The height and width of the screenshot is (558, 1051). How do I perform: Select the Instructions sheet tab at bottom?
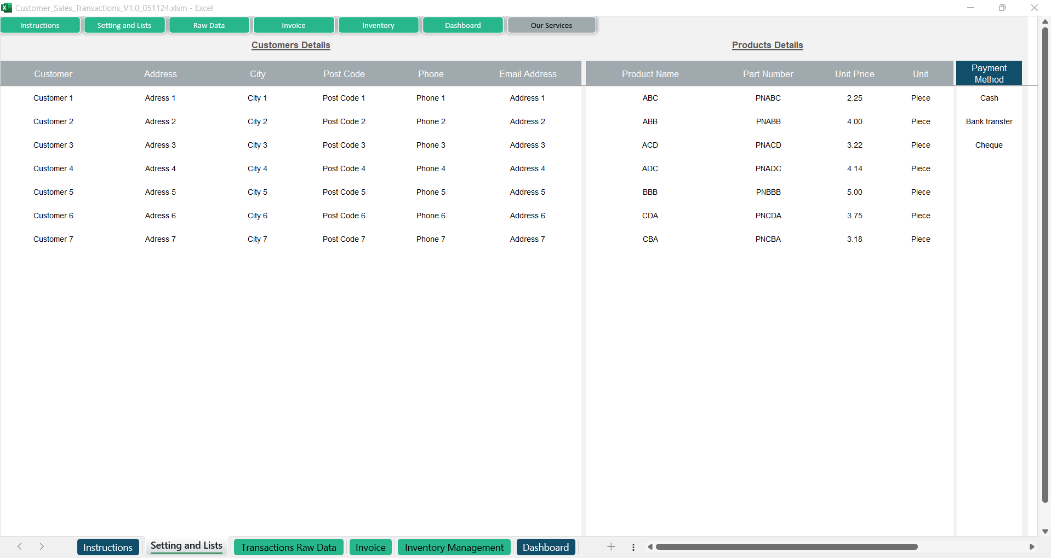(x=107, y=548)
